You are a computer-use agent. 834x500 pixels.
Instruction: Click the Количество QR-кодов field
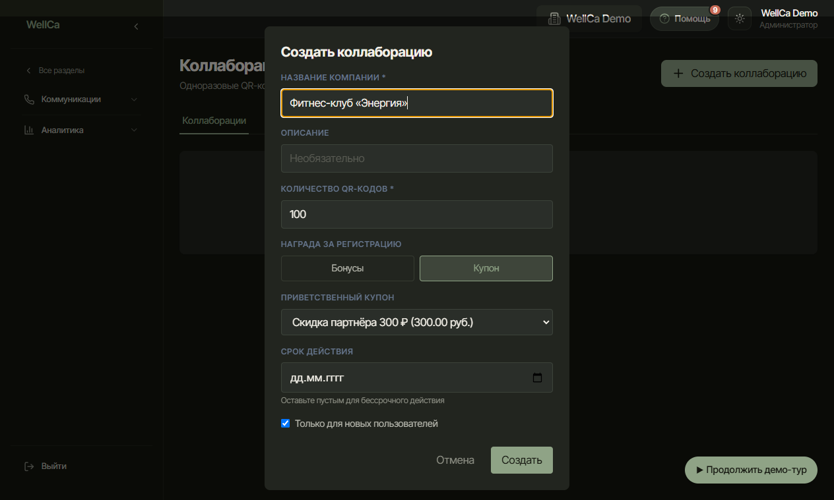tap(417, 215)
